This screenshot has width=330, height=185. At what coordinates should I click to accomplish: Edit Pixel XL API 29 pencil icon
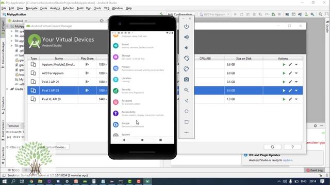tap(290, 99)
